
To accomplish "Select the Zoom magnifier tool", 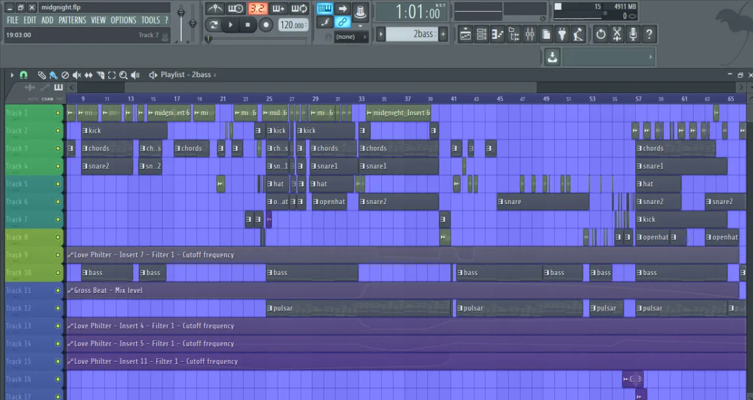I will tap(124, 75).
